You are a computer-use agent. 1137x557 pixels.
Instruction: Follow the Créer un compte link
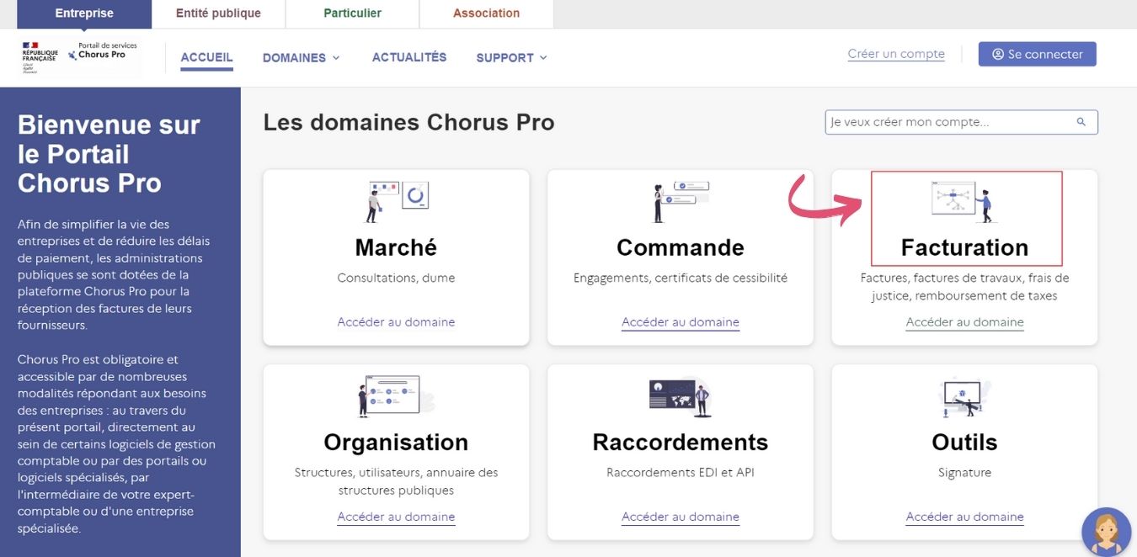[x=896, y=54]
